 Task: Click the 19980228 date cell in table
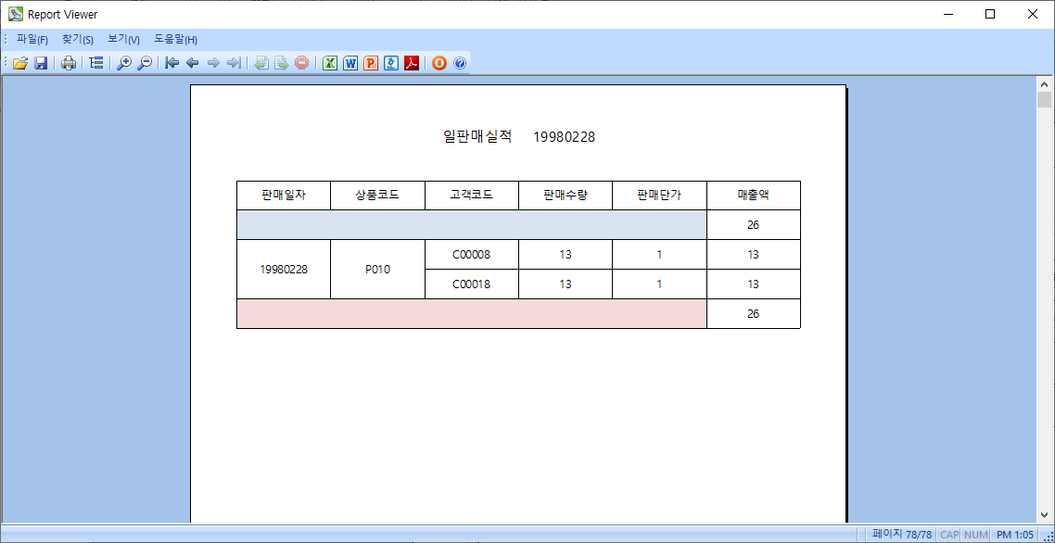(284, 269)
